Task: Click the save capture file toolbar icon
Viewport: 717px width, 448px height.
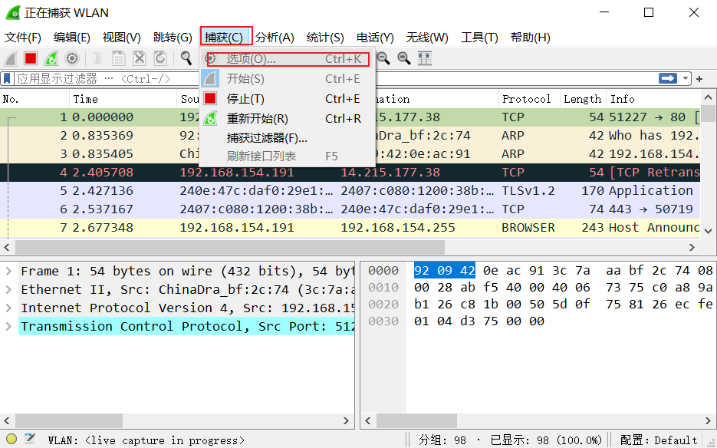Action: pos(118,58)
